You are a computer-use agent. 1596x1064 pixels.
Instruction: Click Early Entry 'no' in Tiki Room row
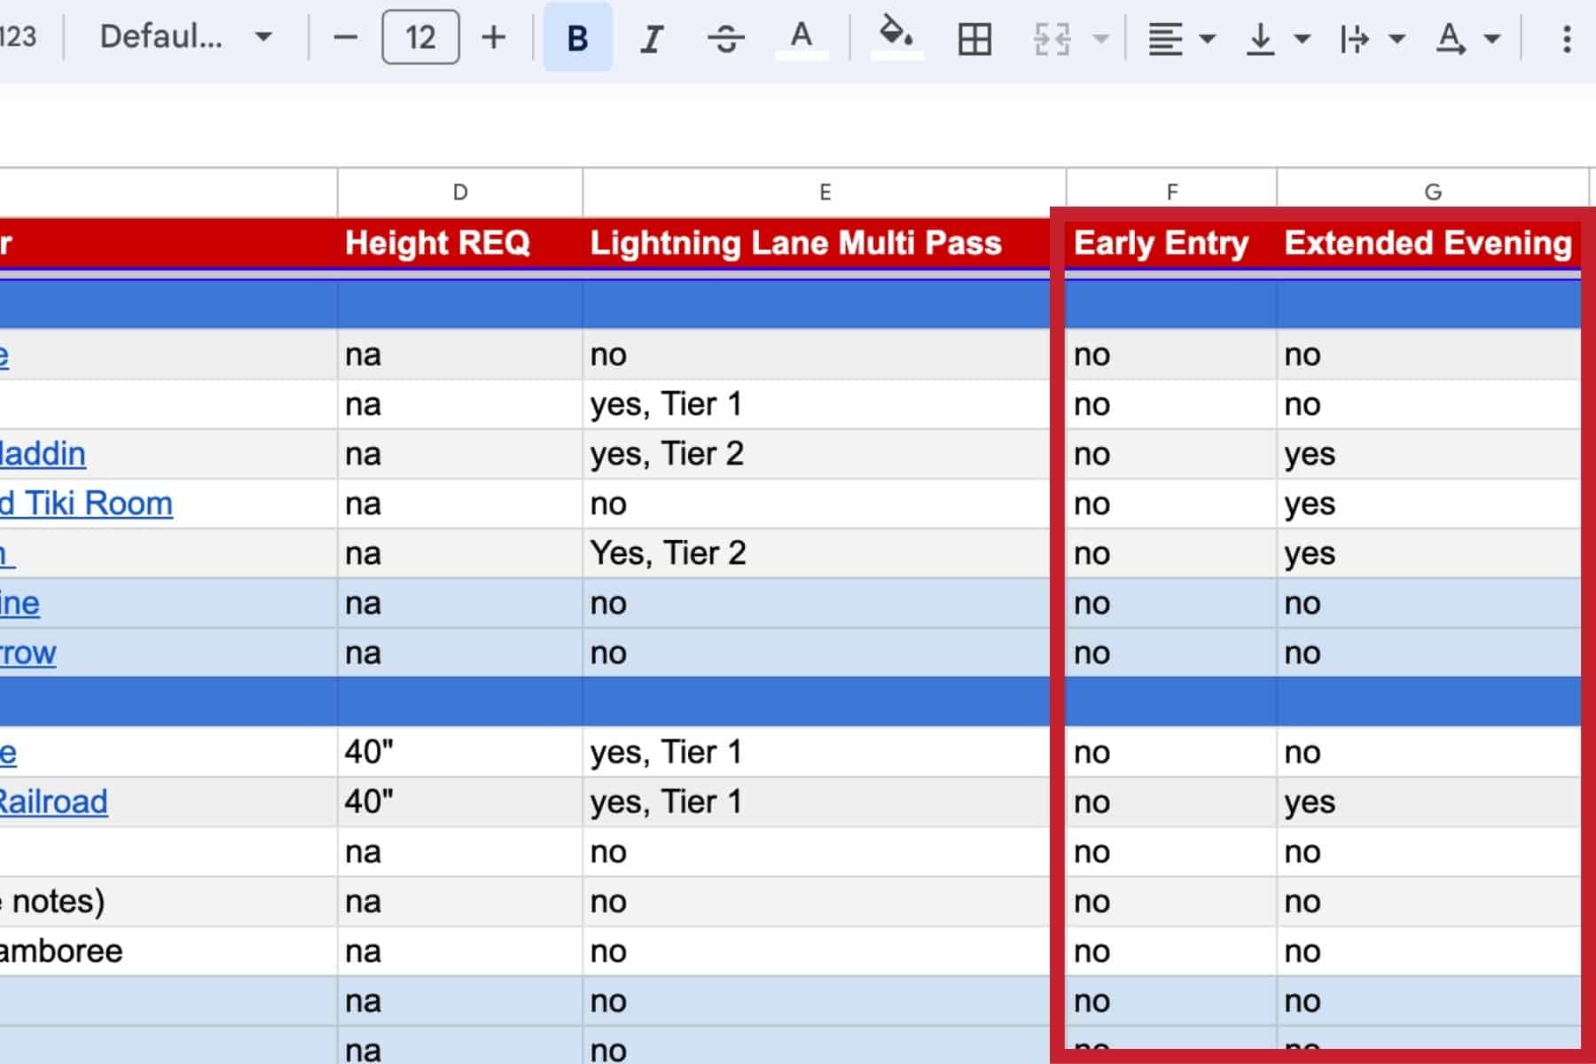click(1092, 504)
